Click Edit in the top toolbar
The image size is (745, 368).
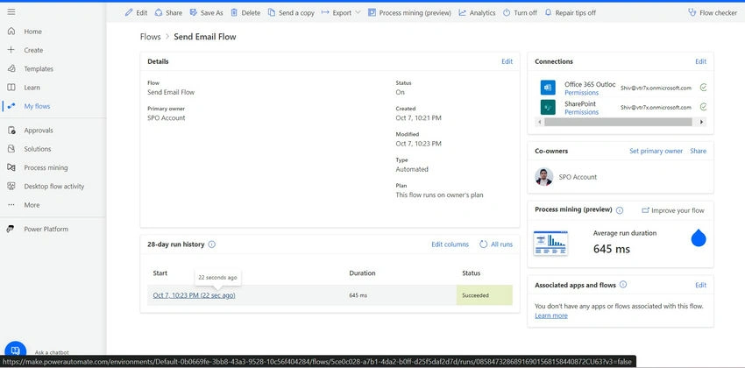point(136,13)
